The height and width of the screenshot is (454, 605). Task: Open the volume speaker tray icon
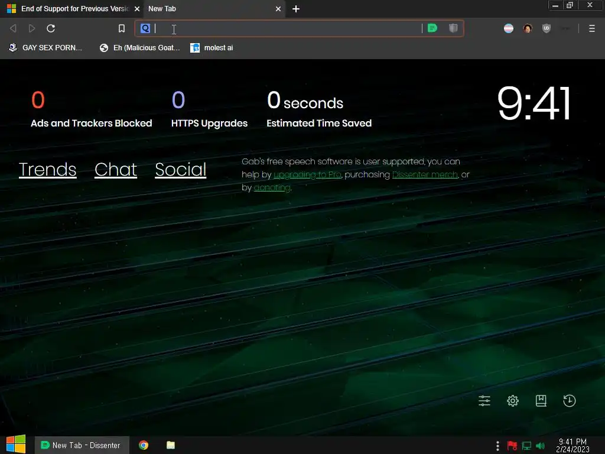[x=541, y=446]
